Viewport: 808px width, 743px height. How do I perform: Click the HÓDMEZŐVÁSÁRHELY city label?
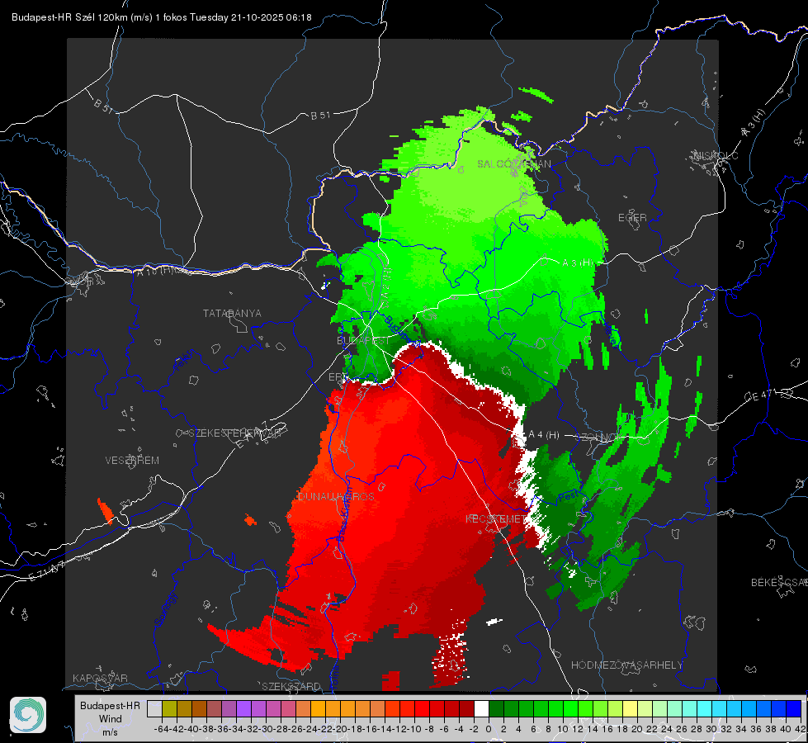[x=626, y=665]
